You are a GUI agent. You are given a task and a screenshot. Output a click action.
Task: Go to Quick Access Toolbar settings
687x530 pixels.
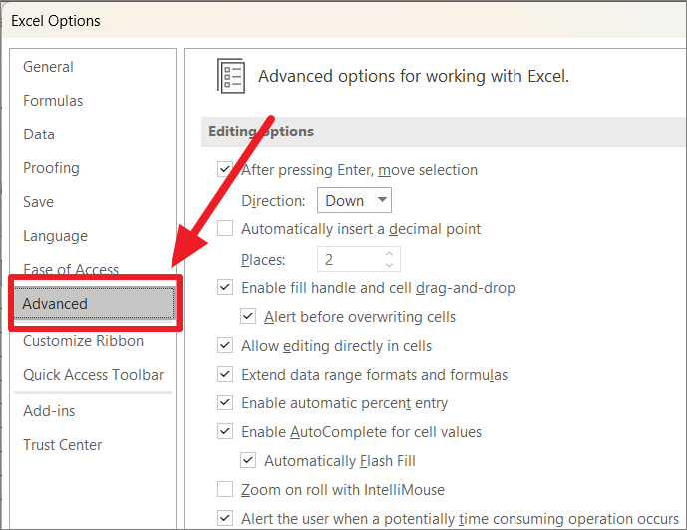coord(93,375)
